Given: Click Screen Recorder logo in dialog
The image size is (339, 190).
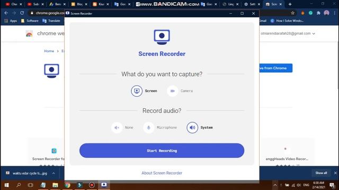Looking at the screenshot, I should point(162,37).
